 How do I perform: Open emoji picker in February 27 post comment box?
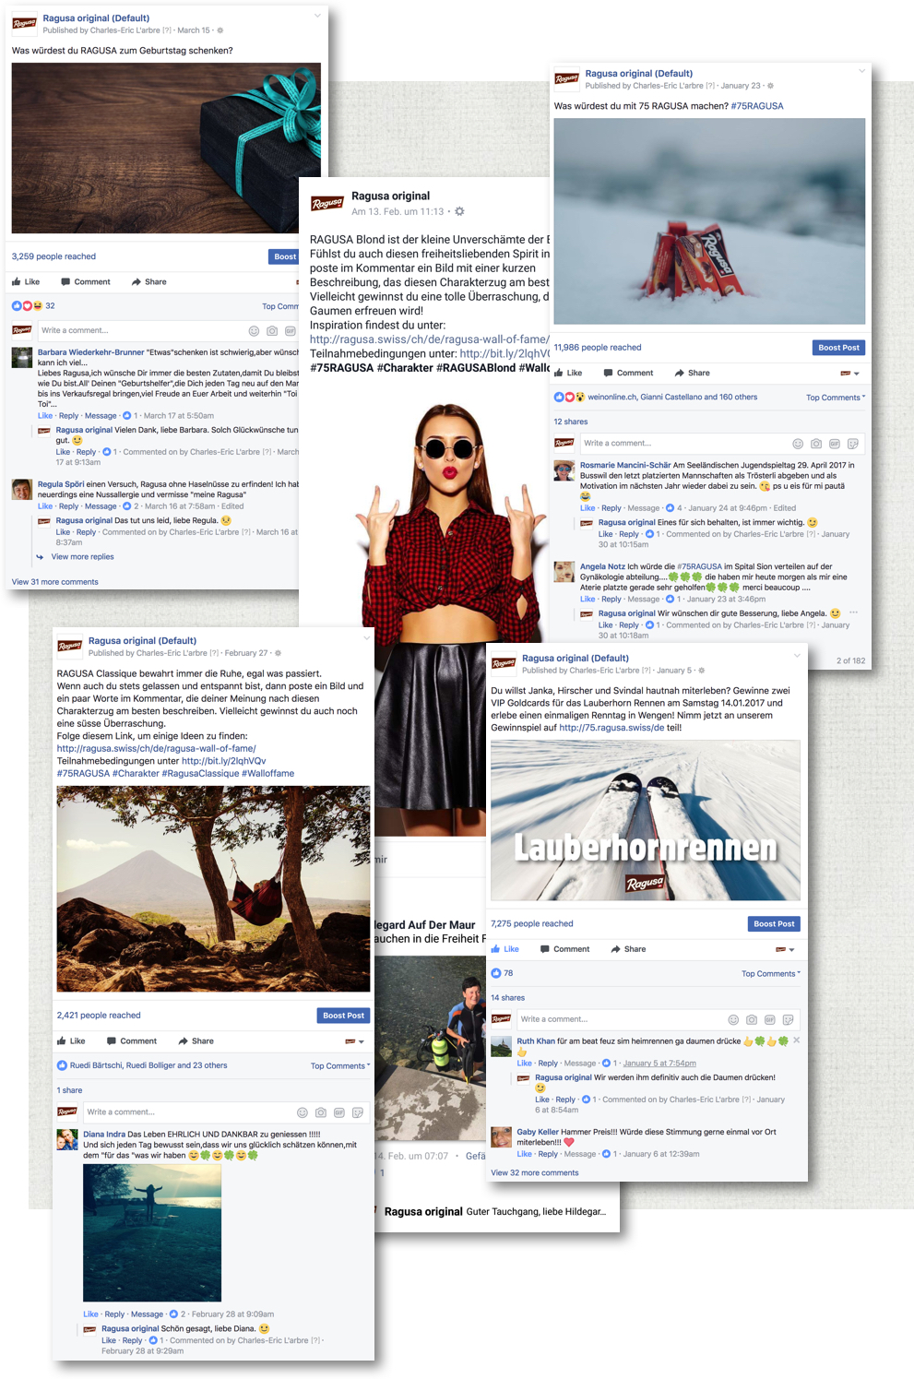coord(303,1112)
